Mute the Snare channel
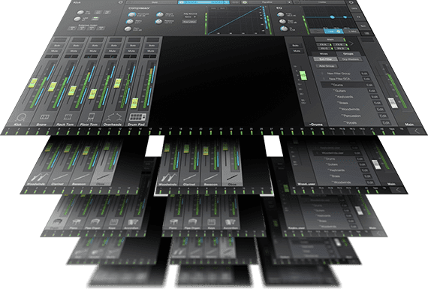428x289 pixels. 74,51
